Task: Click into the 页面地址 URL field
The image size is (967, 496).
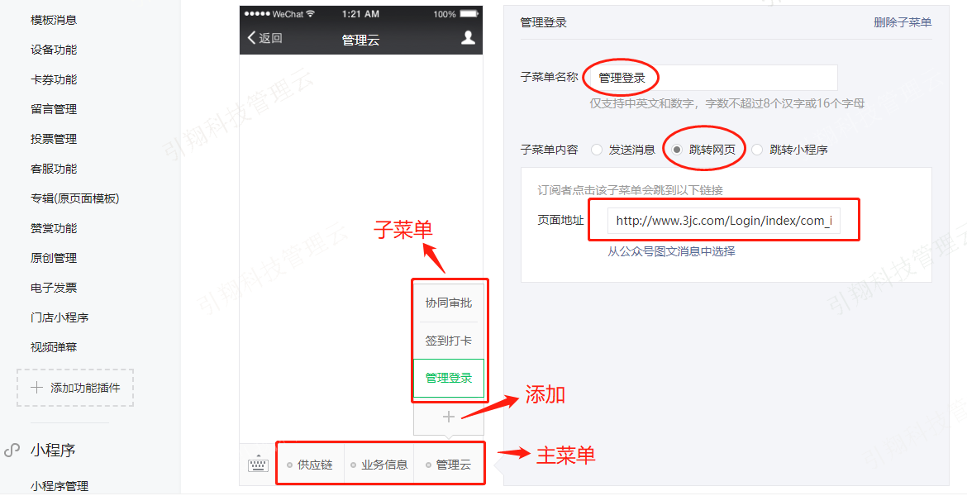Action: click(x=723, y=220)
